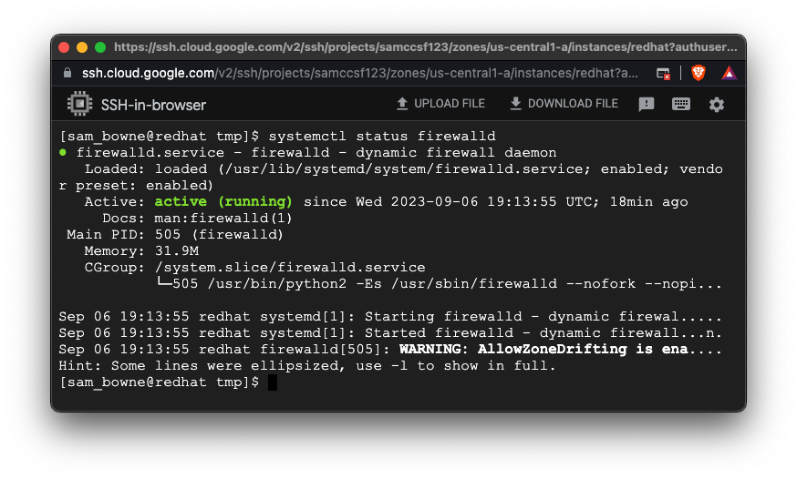Click the DOWNLOAD FILE button

[564, 104]
